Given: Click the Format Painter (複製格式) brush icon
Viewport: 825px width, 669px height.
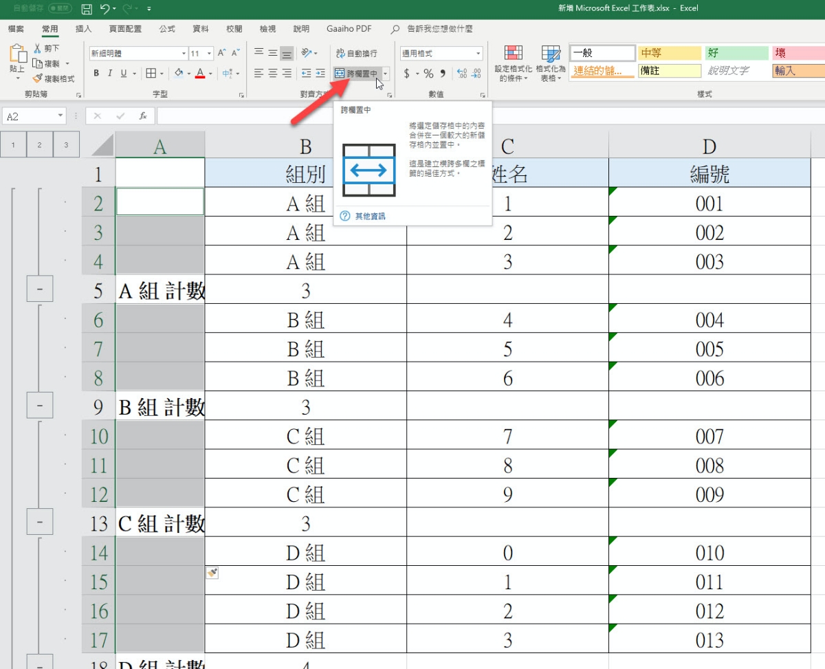Looking at the screenshot, I should click(38, 78).
